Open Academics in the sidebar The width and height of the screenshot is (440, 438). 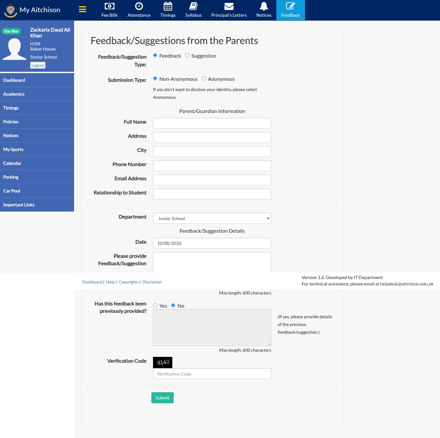click(x=37, y=94)
